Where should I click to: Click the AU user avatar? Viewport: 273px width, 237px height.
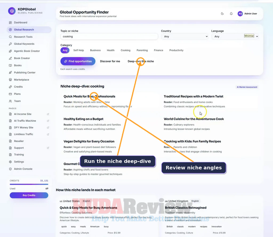tap(240, 14)
